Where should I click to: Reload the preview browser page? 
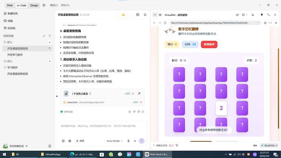pos(165,23)
